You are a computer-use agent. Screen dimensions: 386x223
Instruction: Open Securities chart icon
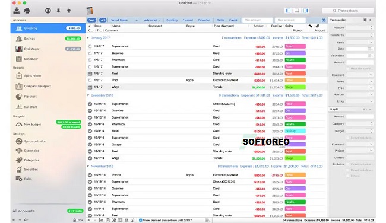(x=19, y=170)
